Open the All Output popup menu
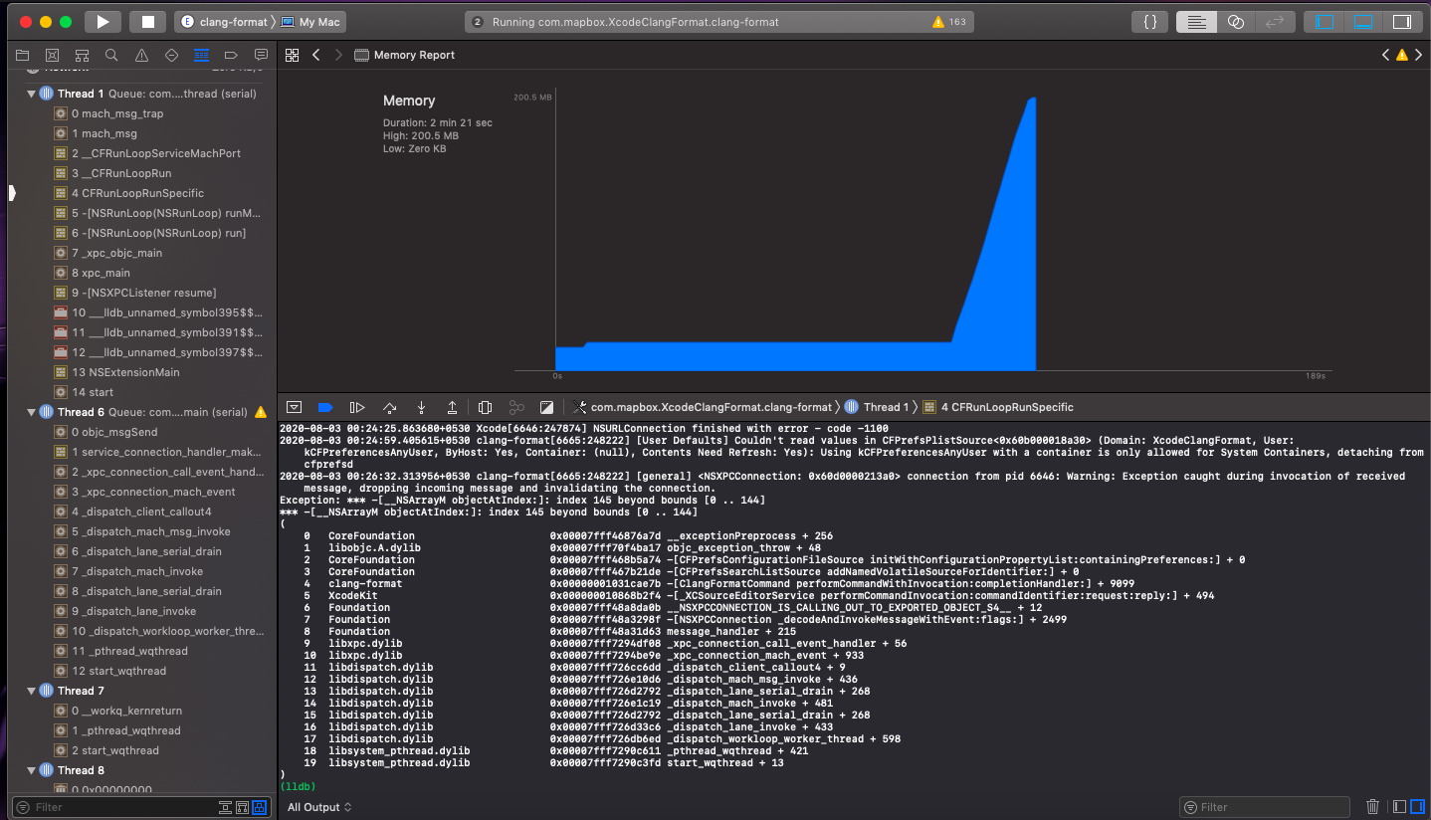 (x=319, y=807)
